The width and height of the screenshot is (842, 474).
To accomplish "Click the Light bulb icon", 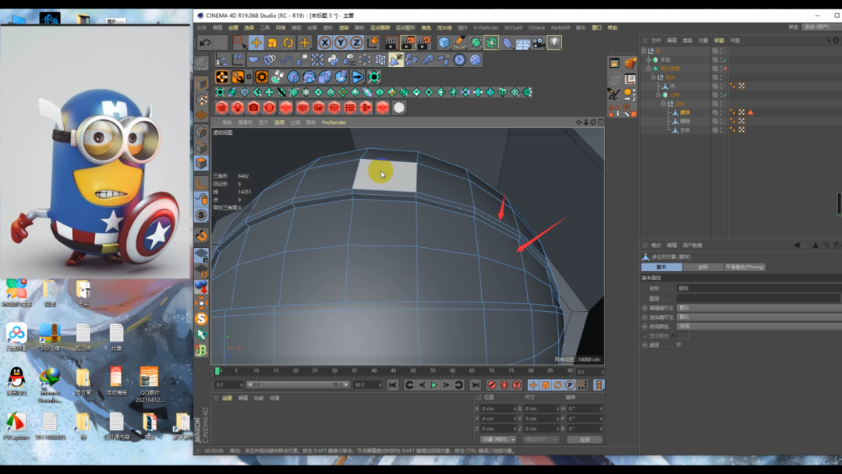I will click(x=554, y=42).
